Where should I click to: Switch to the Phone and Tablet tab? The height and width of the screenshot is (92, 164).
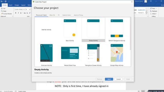pyautogui.click(x=41, y=15)
